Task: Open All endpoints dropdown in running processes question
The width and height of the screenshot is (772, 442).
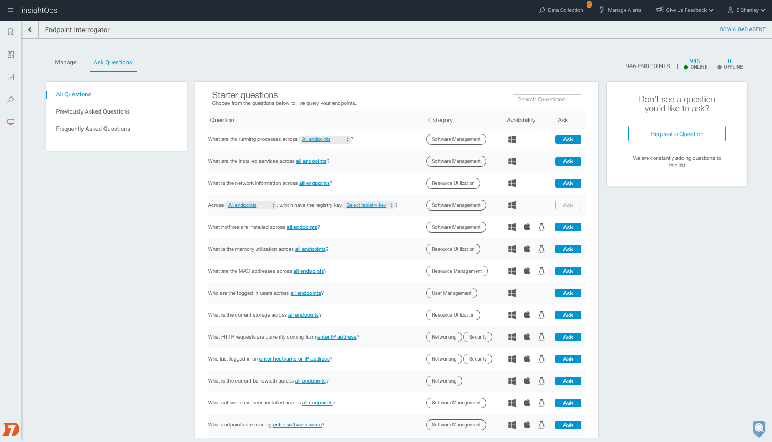Action: pos(325,139)
